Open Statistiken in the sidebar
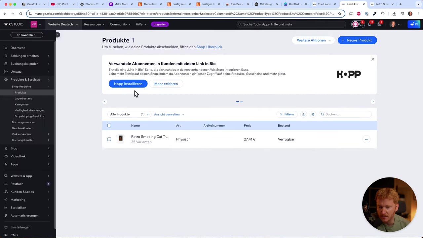423x238 pixels. 18,208
